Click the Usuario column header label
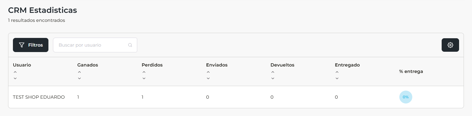Screen dimensions: 472x116 tap(22, 65)
